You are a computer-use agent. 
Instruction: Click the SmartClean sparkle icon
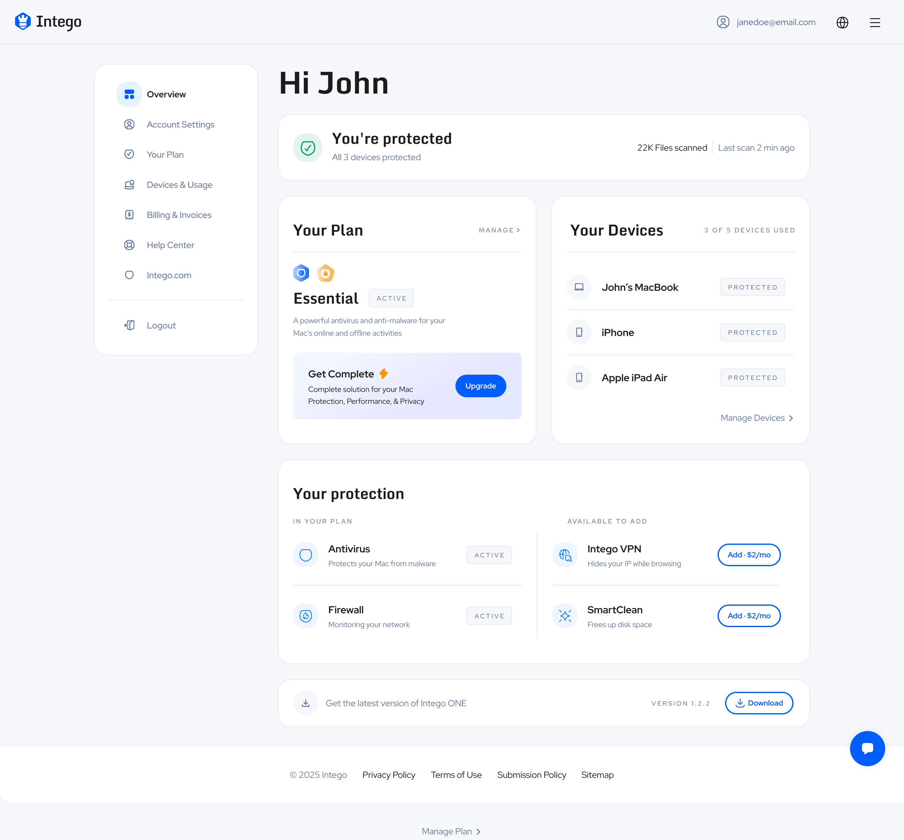point(565,616)
